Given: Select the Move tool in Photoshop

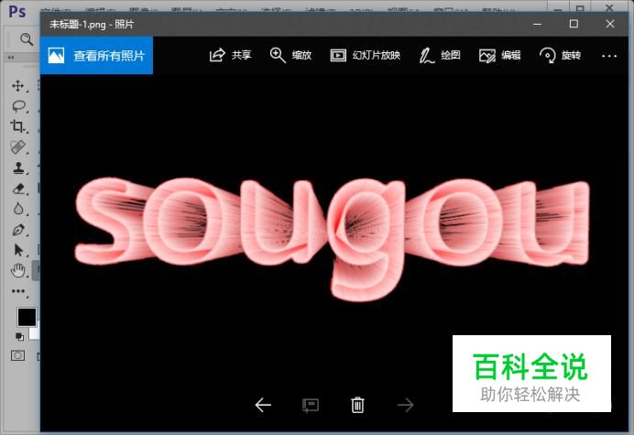Looking at the screenshot, I should pyautogui.click(x=17, y=86).
